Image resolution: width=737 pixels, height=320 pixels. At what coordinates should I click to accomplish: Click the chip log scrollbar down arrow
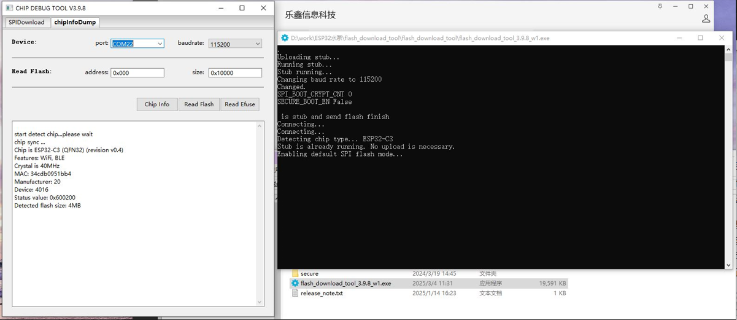[259, 302]
